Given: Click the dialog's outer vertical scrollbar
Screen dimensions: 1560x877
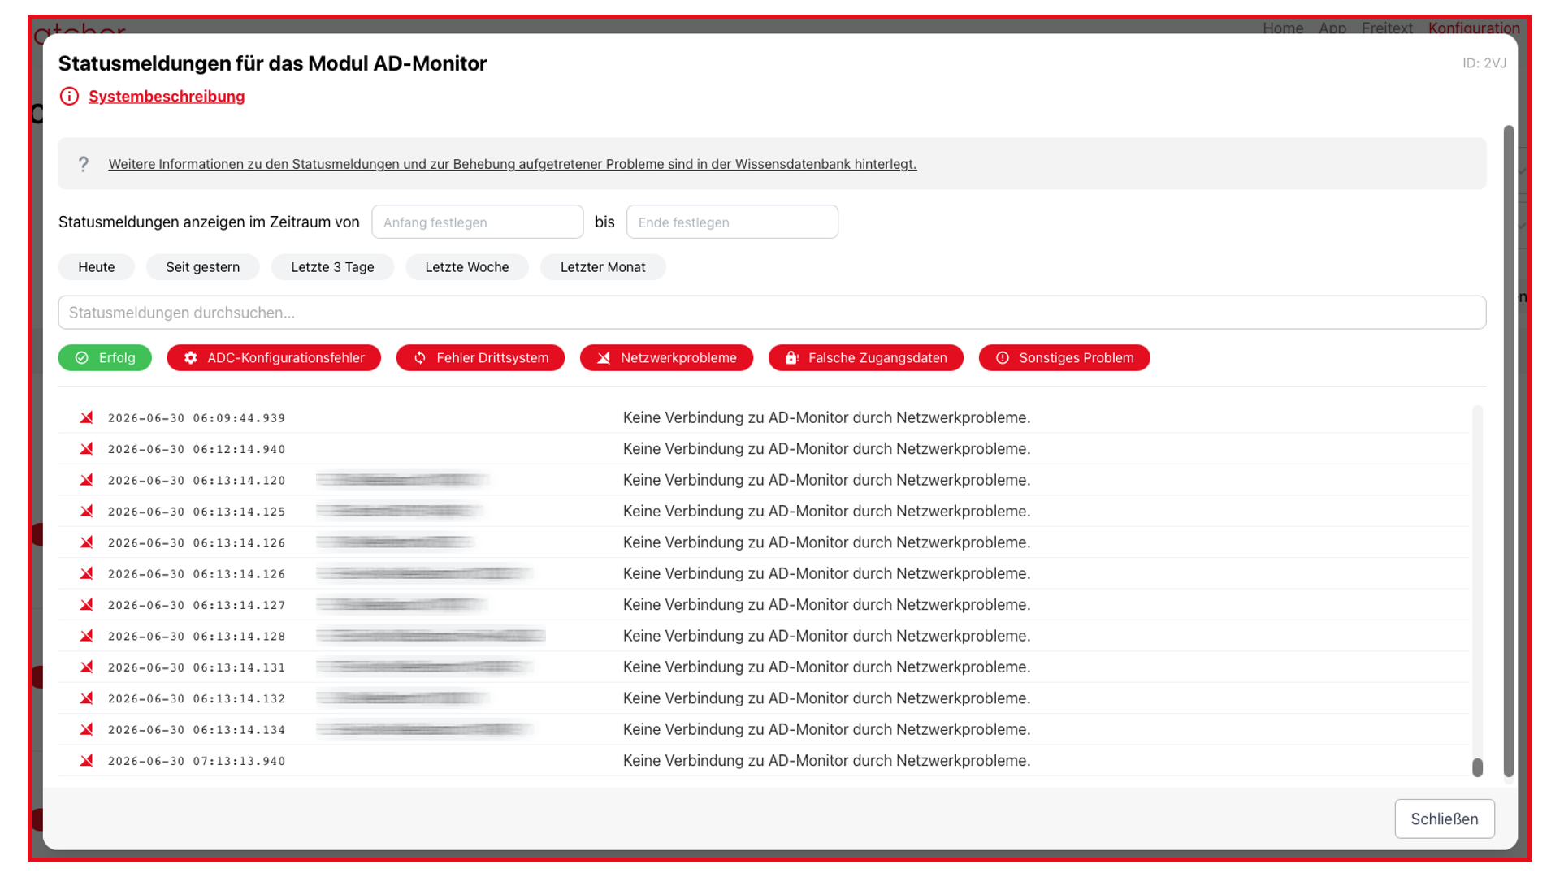Looking at the screenshot, I should [1508, 451].
